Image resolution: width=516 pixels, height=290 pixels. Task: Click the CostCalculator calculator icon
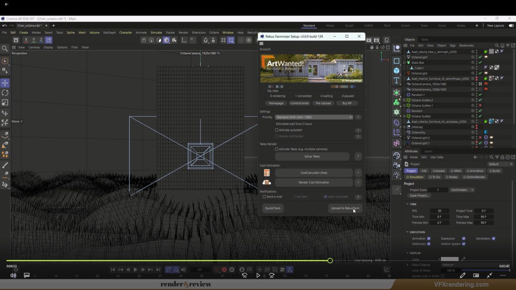click(267, 172)
